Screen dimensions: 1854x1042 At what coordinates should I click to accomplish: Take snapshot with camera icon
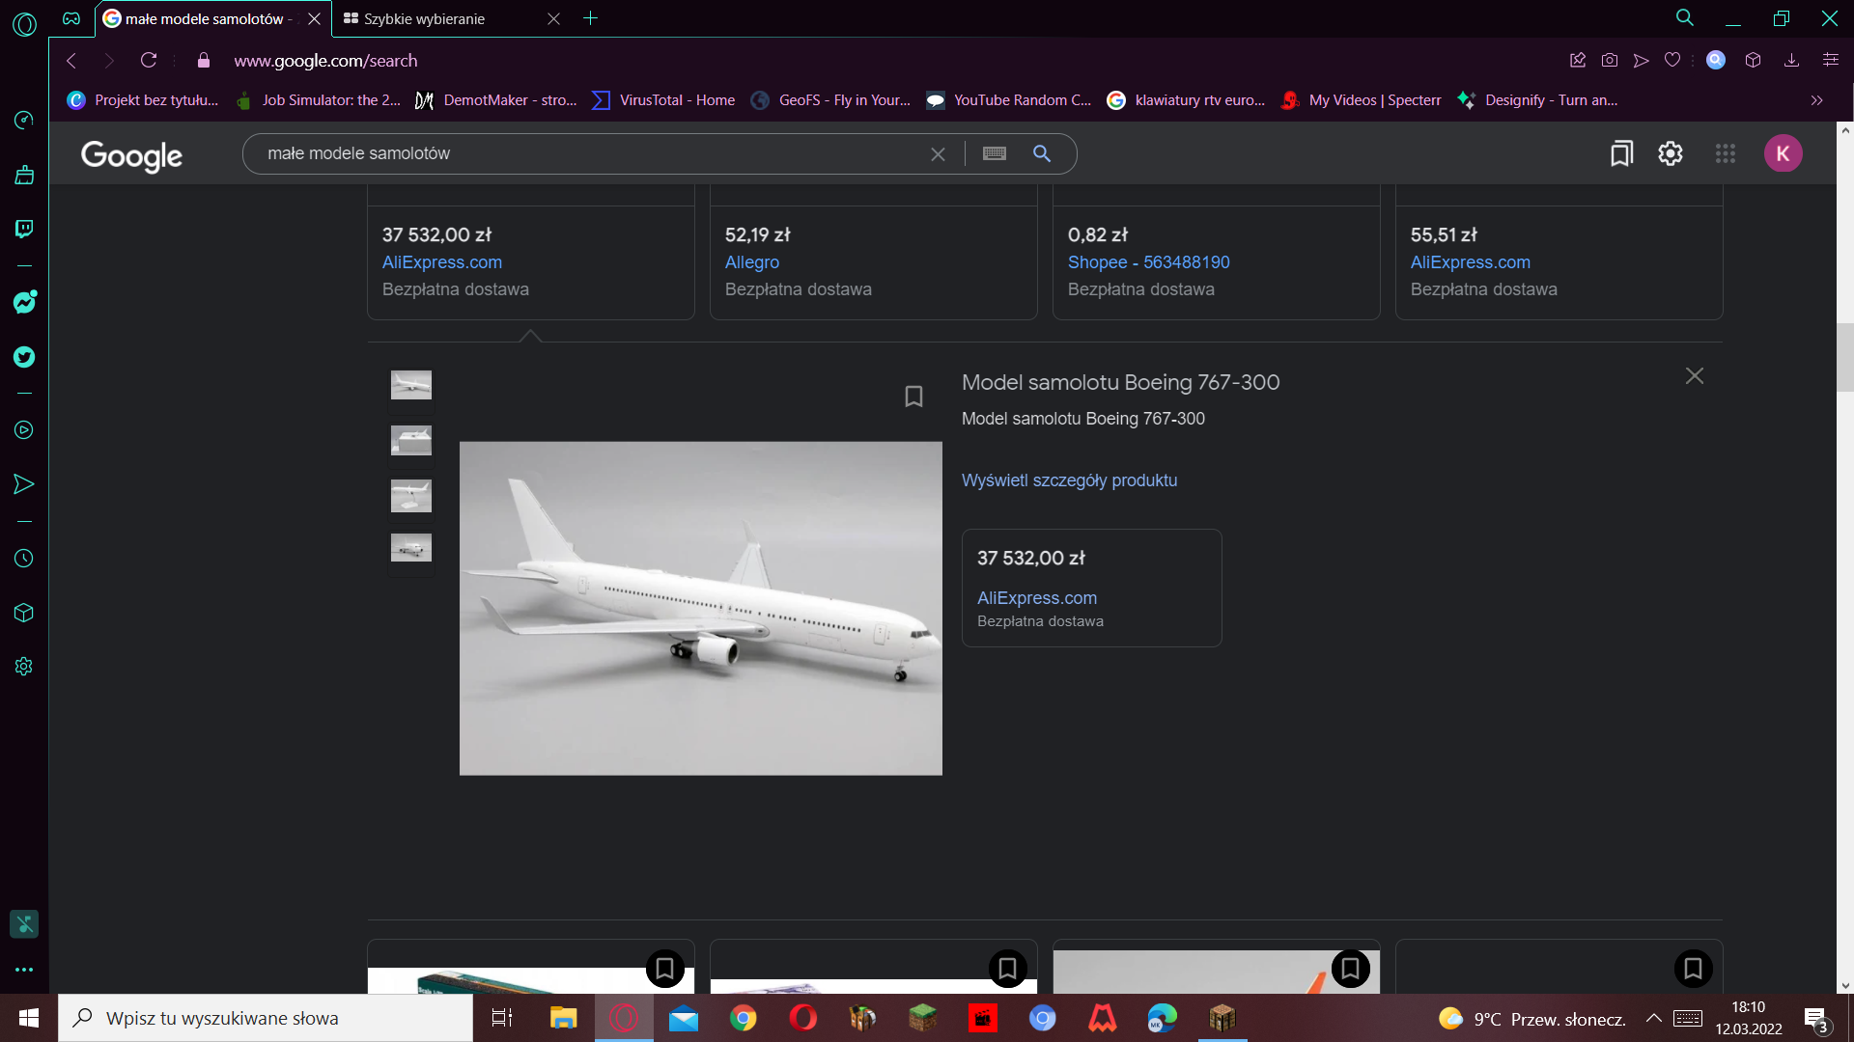1610,61
